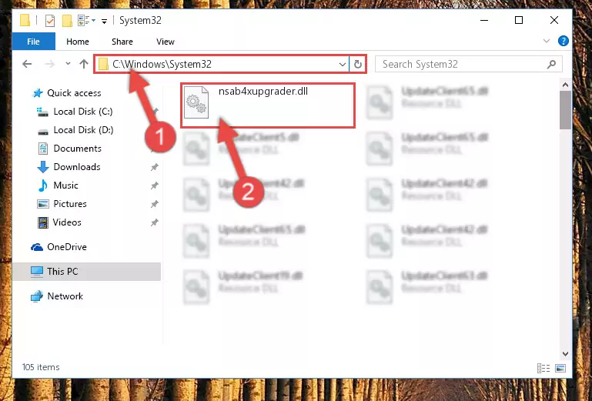Click the pin icon beside Downloads
Viewport: 592px width, 401px height.
(x=155, y=167)
